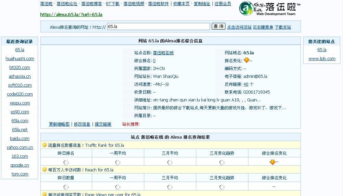Click the 提交链接 link

tap(103, 124)
